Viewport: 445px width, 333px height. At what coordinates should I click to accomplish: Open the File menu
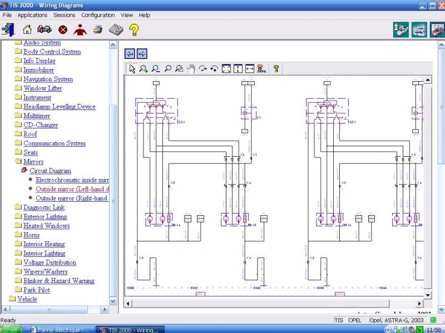[x=7, y=15]
